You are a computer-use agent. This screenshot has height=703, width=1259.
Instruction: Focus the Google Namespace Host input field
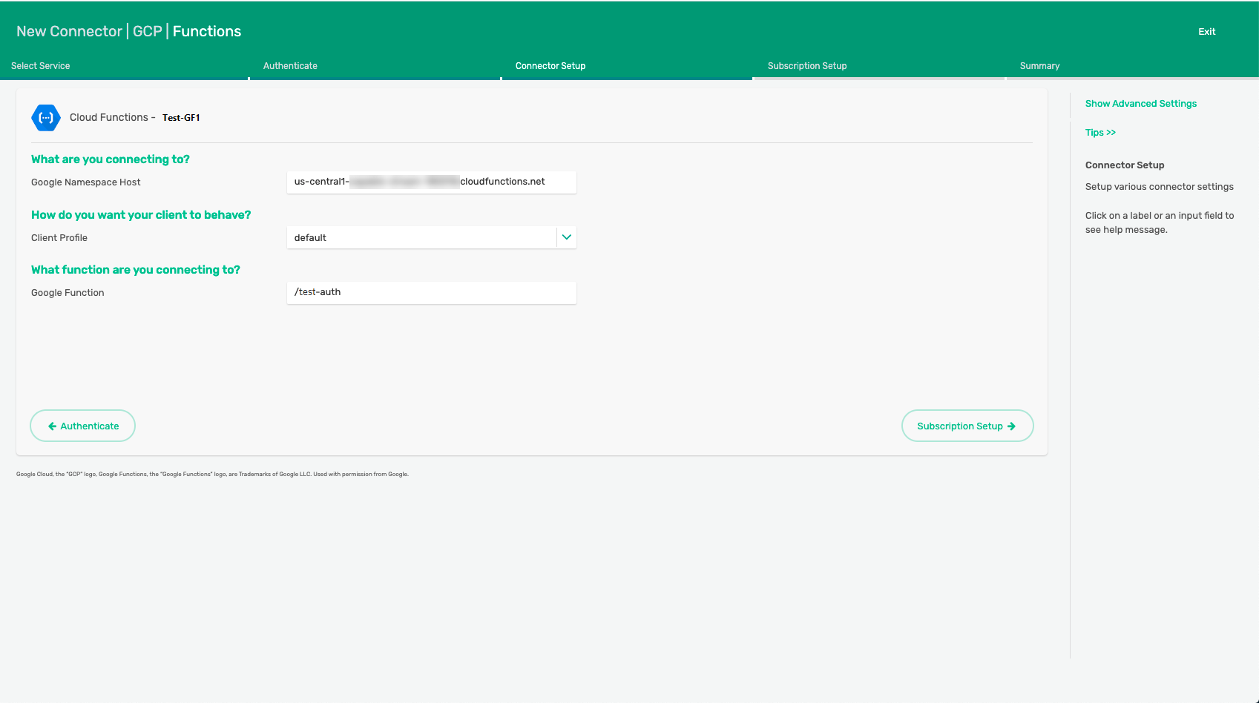431,182
